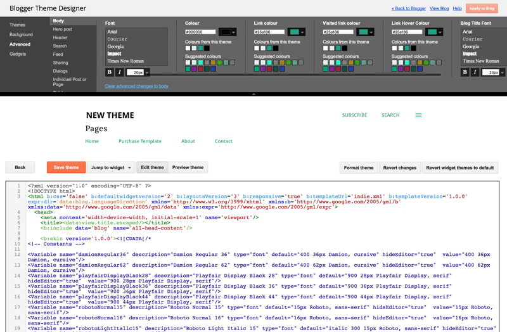507x332 pixels.
Task: Pick purple suggested swatch under Visited link colour
Action: pos(331,69)
